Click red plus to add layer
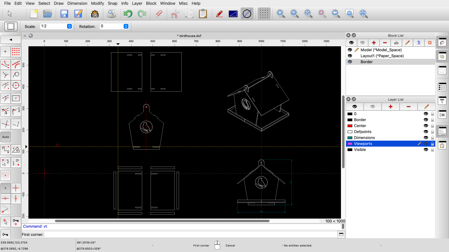The image size is (449, 252). point(390,107)
